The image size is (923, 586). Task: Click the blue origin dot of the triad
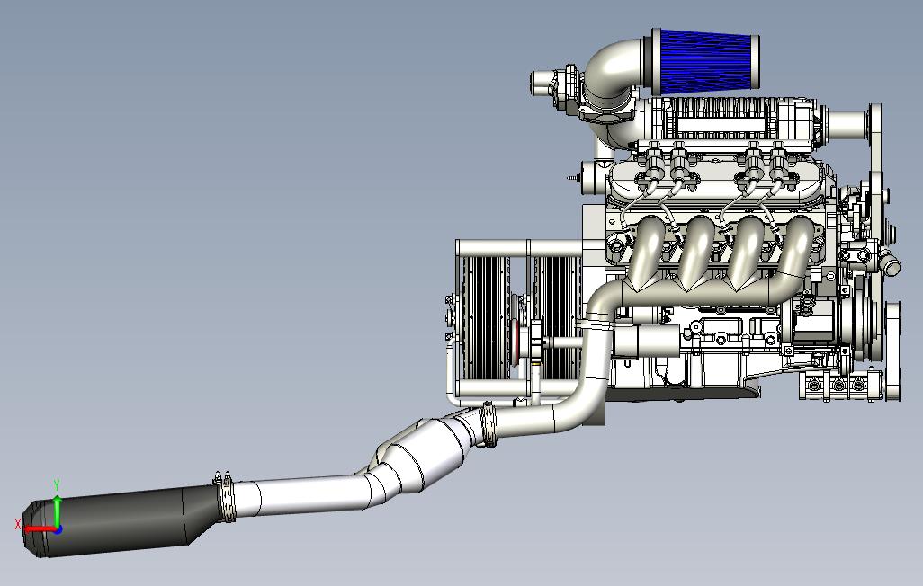pyautogui.click(x=58, y=529)
